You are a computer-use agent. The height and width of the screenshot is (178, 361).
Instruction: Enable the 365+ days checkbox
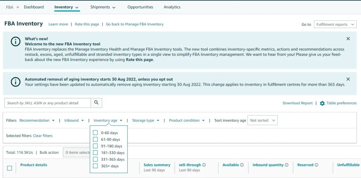point(95,166)
